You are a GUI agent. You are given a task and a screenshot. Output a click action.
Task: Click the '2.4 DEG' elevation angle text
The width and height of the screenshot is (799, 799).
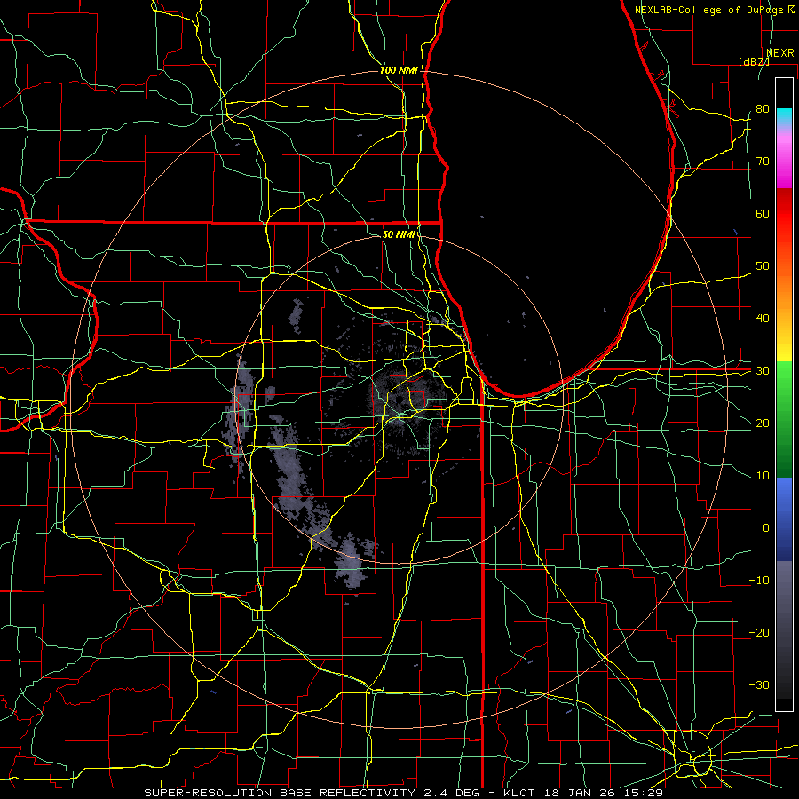pos(452,793)
